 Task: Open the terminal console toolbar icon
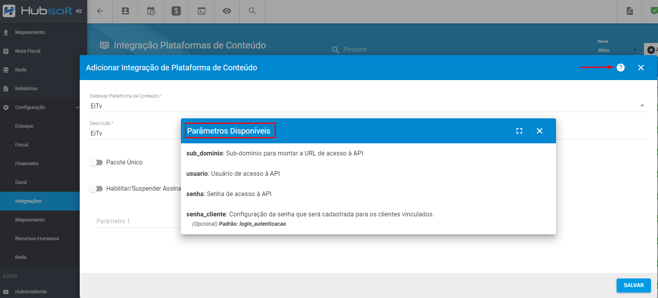point(202,11)
